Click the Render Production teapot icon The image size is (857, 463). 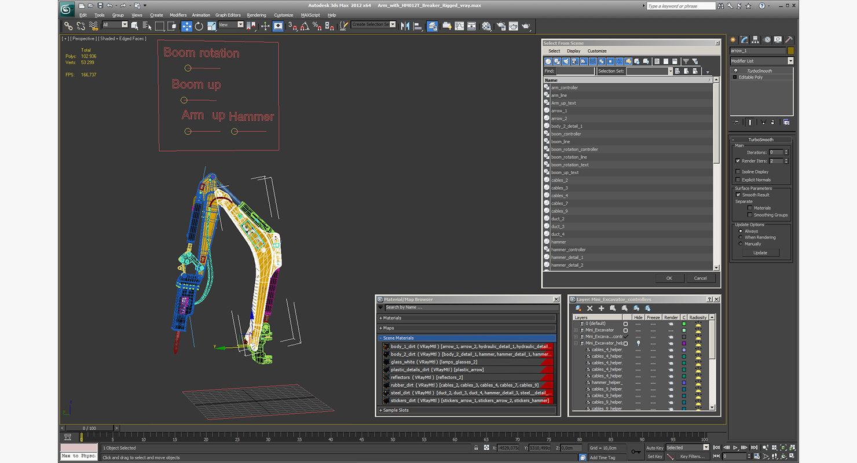[x=526, y=26]
